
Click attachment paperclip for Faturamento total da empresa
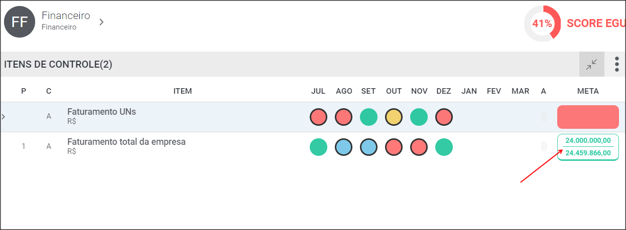coord(543,147)
